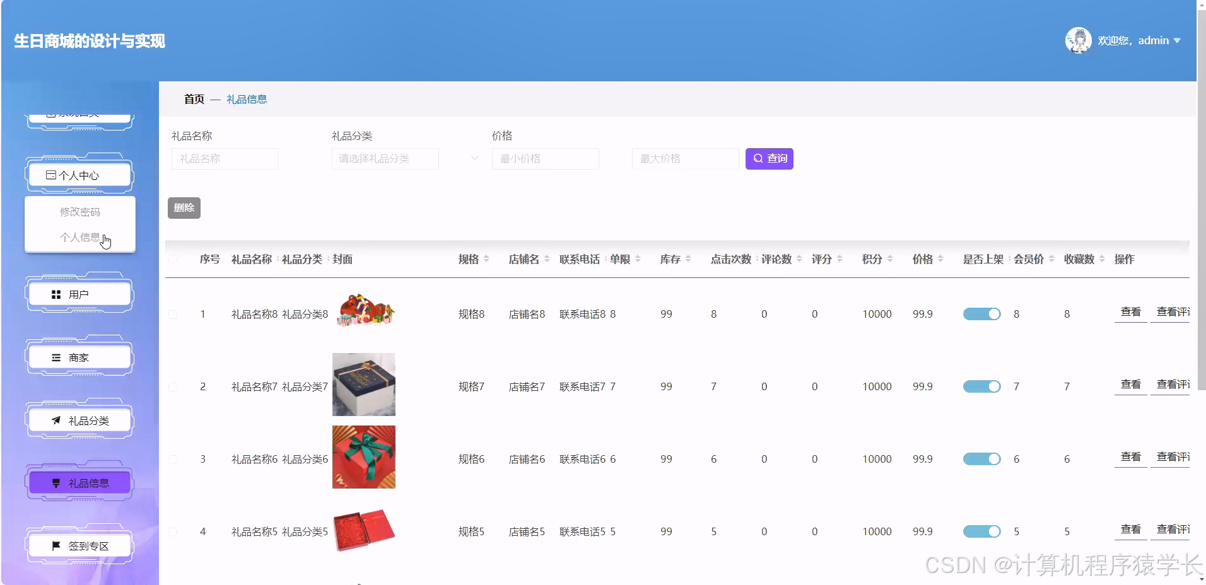Click the admin avatar image

click(1079, 40)
